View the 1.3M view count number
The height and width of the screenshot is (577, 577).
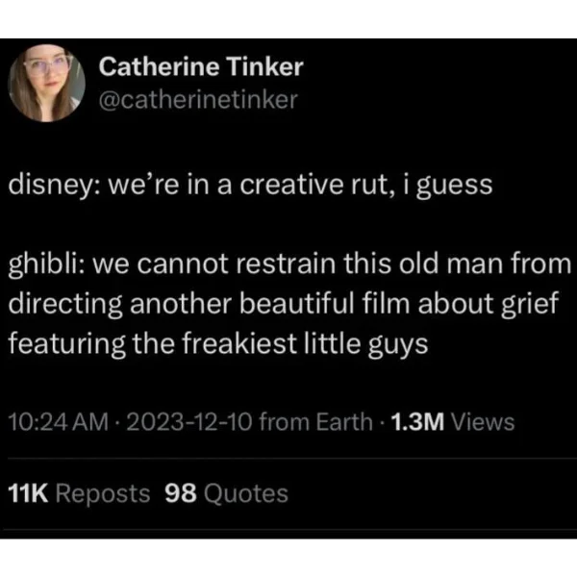[x=417, y=422]
